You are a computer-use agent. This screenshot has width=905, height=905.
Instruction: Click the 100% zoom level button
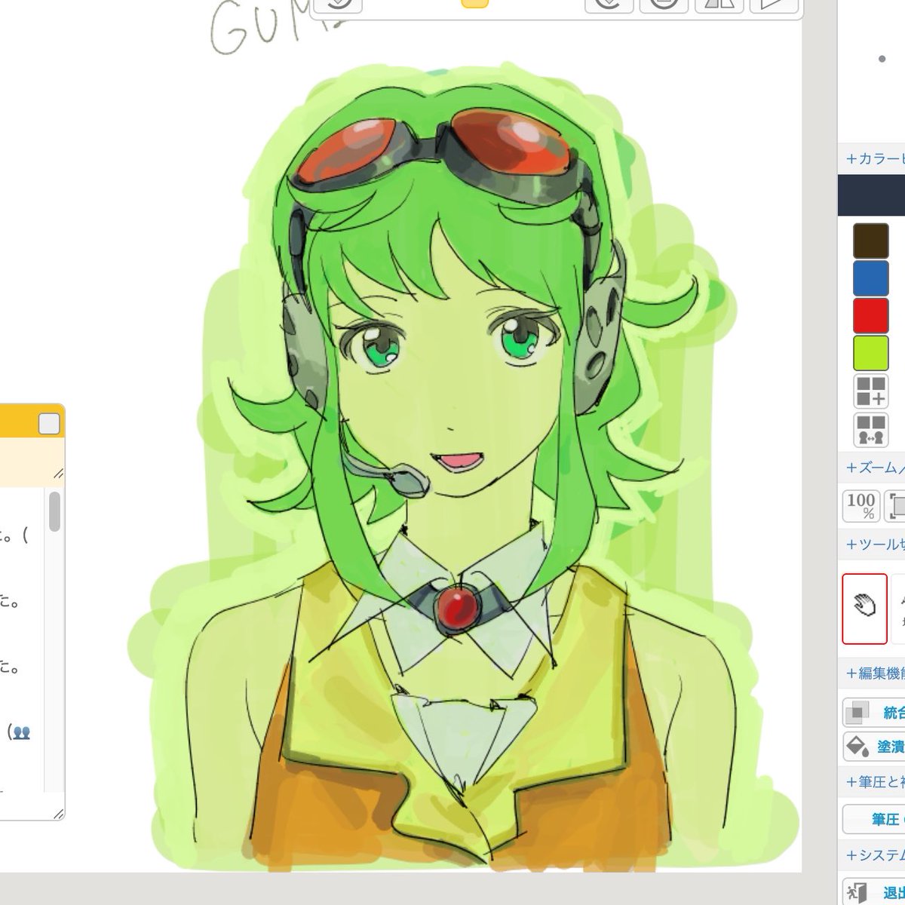click(860, 505)
